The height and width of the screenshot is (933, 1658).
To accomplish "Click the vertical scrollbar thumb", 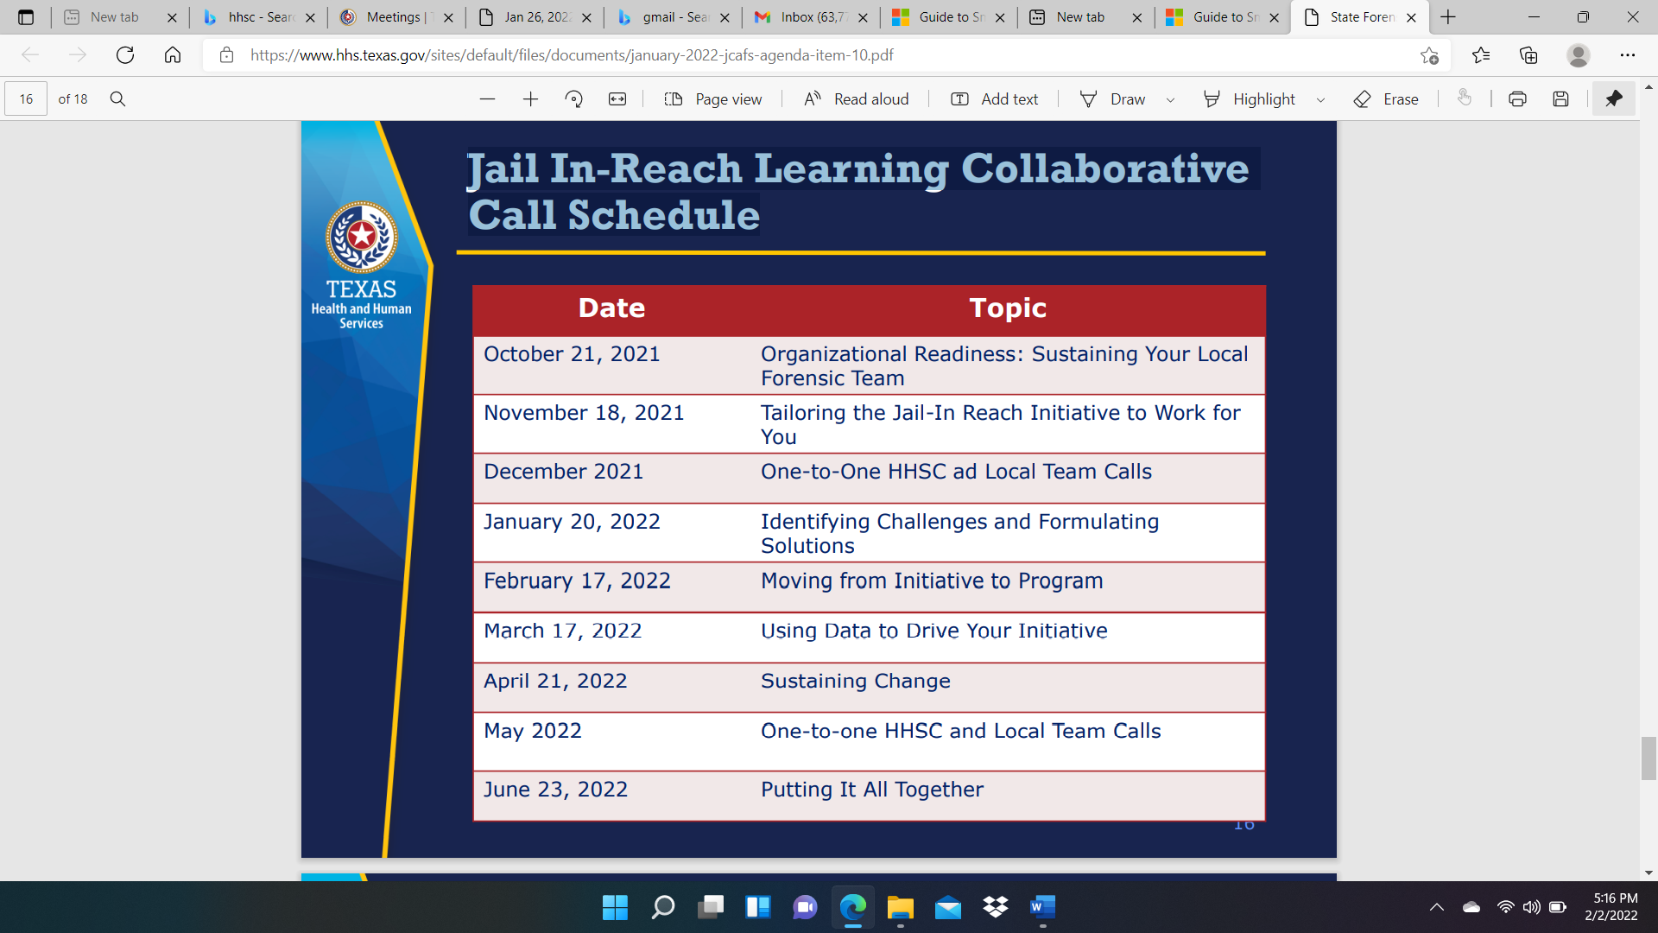I will [x=1649, y=758].
